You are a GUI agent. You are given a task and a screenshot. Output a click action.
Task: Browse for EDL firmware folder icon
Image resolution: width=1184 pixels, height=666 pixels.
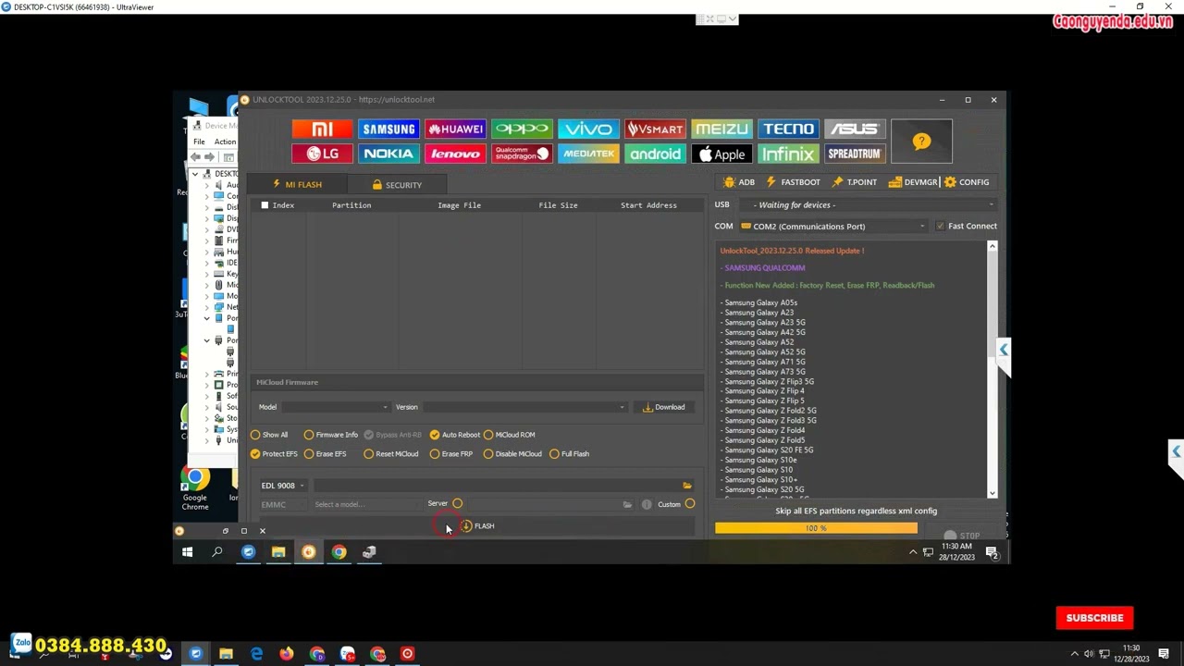click(686, 486)
